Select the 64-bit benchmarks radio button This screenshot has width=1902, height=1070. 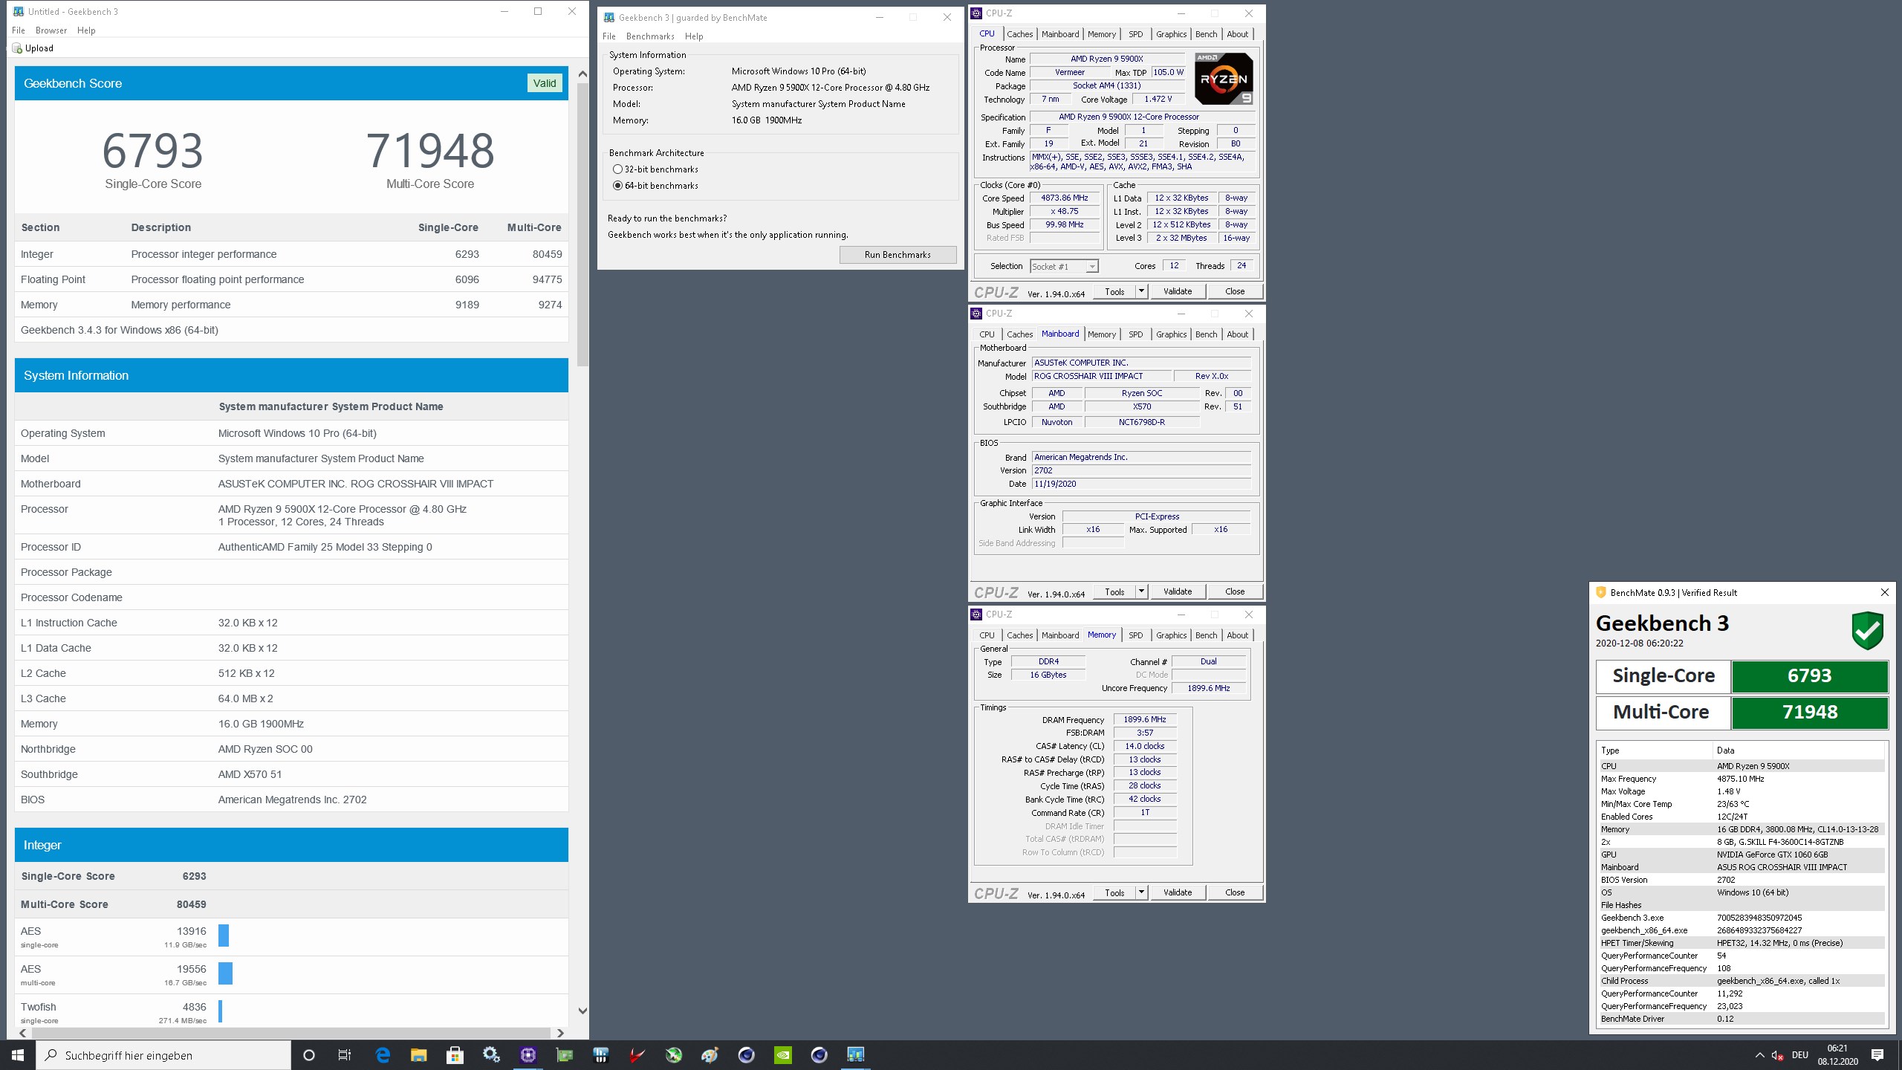pos(617,186)
